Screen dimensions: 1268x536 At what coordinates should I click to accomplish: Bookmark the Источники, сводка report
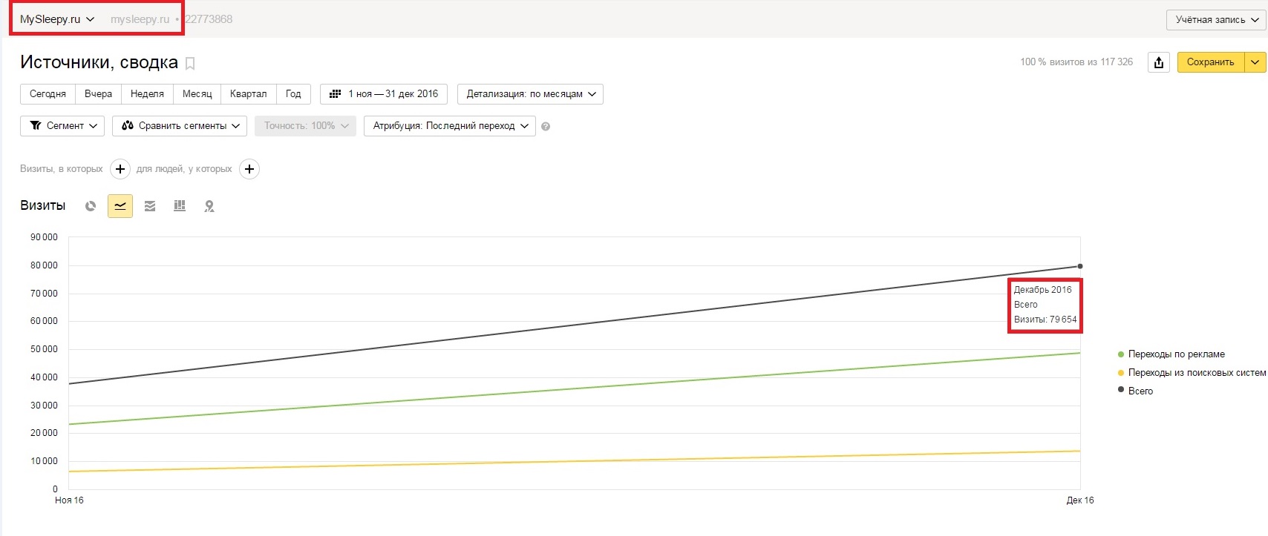click(x=190, y=64)
